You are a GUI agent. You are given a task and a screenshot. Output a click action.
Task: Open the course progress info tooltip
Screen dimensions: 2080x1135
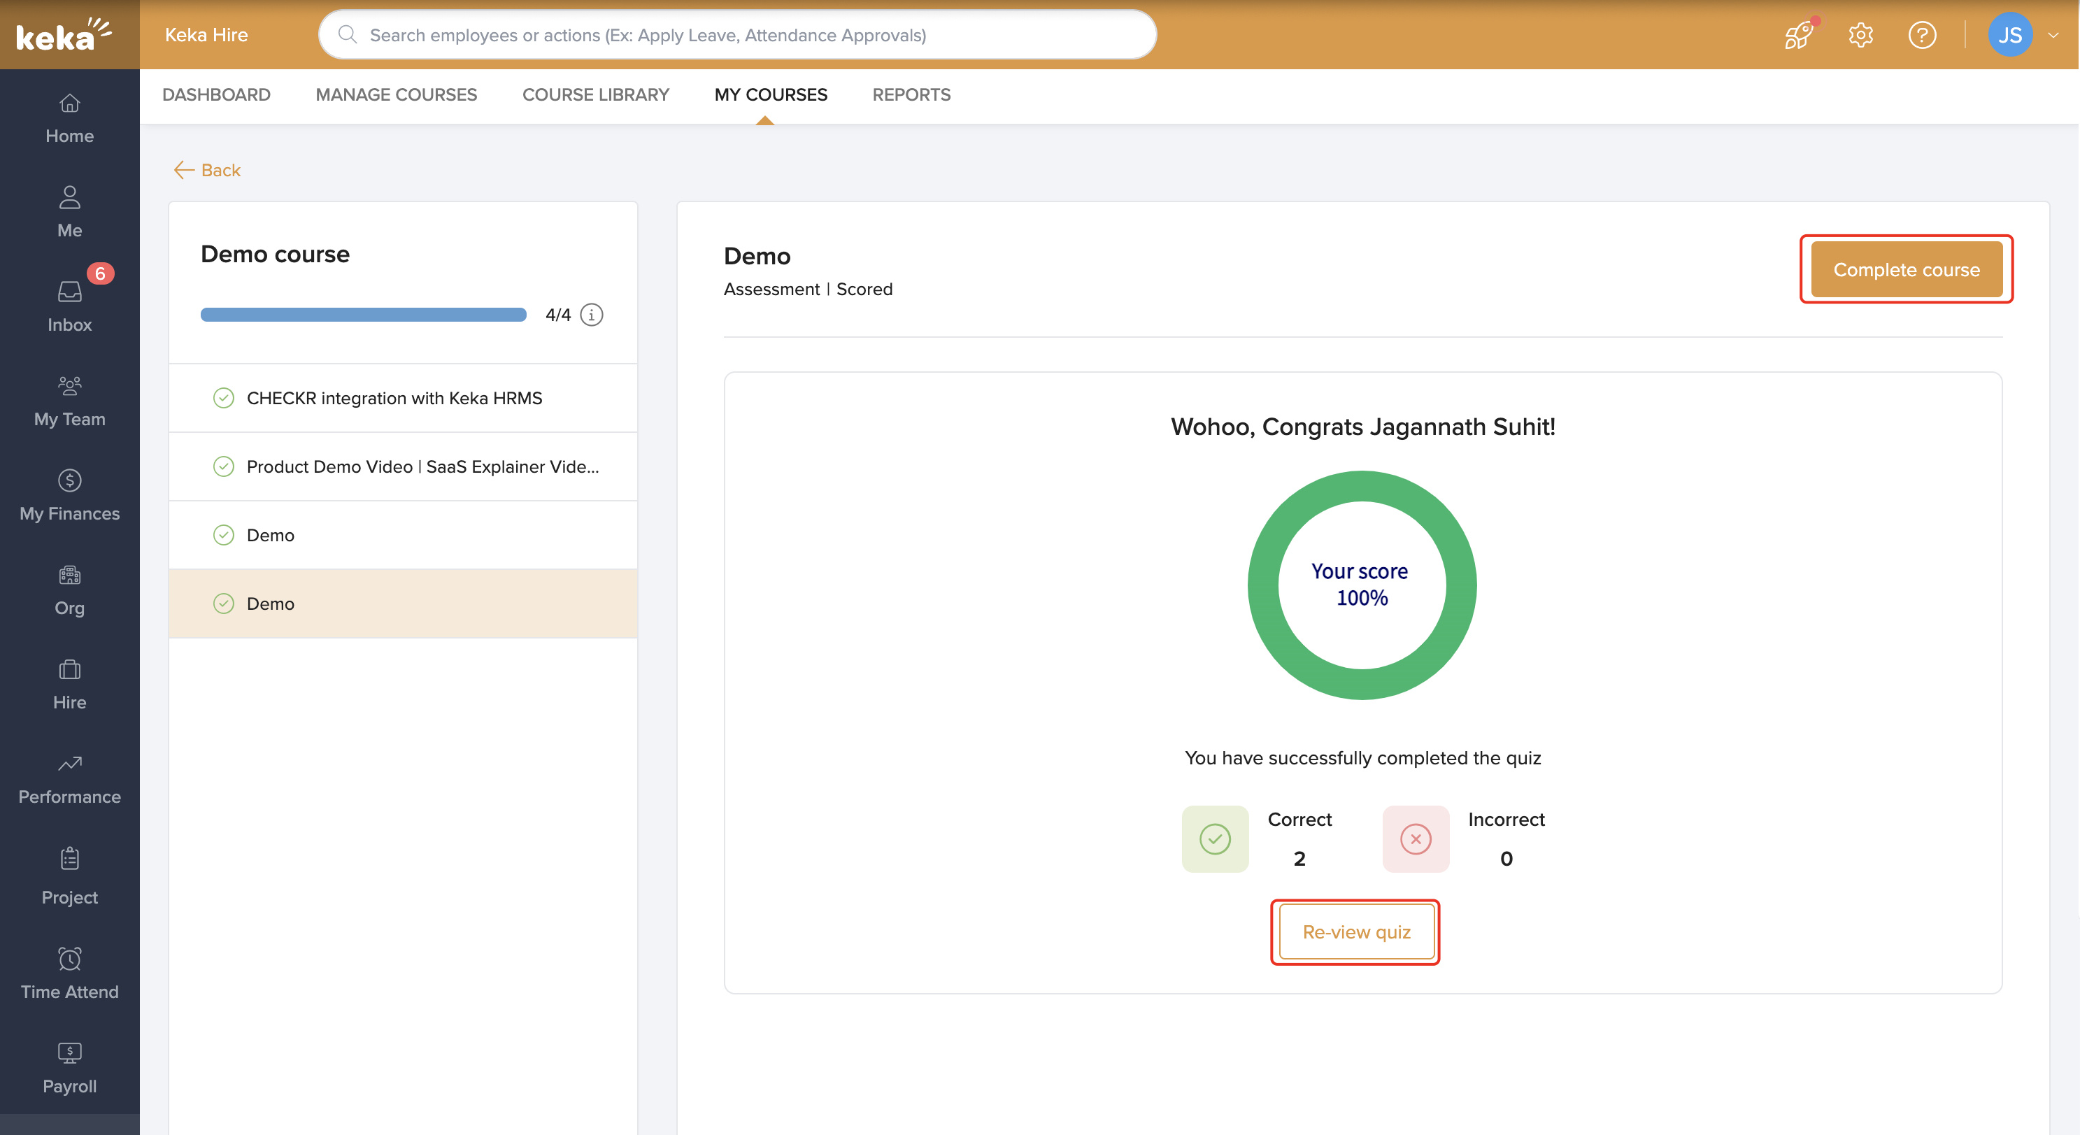click(x=592, y=315)
